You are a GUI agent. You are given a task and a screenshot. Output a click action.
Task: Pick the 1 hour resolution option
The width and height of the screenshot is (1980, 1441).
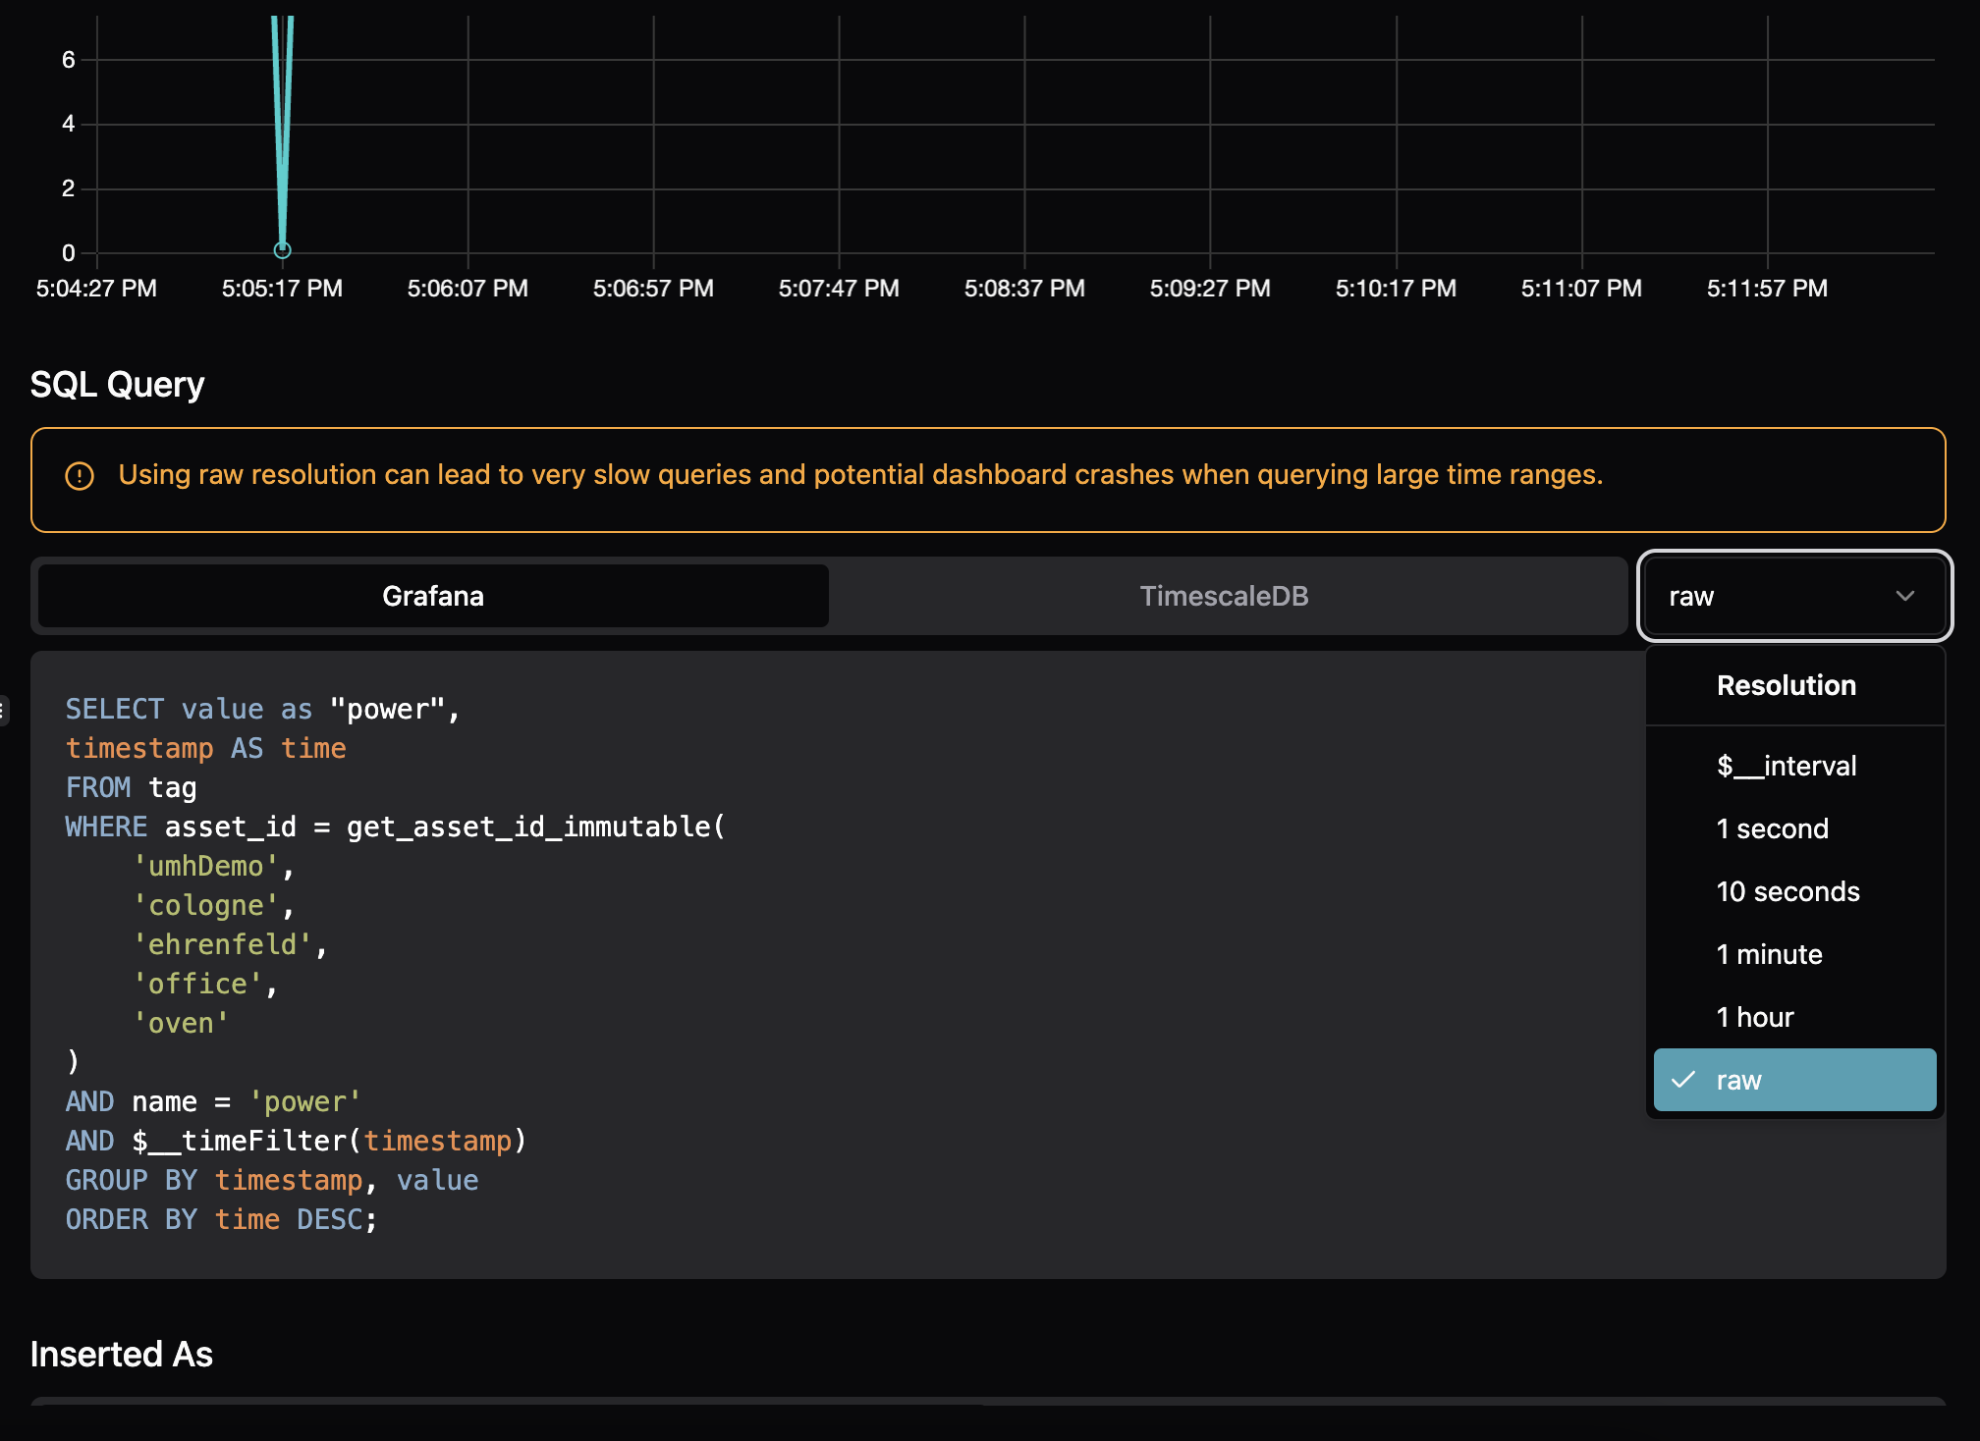[1755, 1017]
